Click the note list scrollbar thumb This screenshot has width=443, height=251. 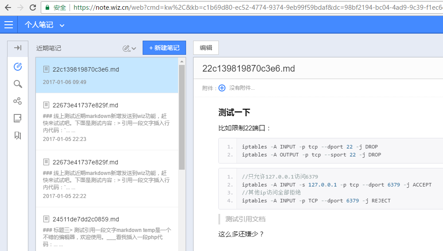click(182, 117)
